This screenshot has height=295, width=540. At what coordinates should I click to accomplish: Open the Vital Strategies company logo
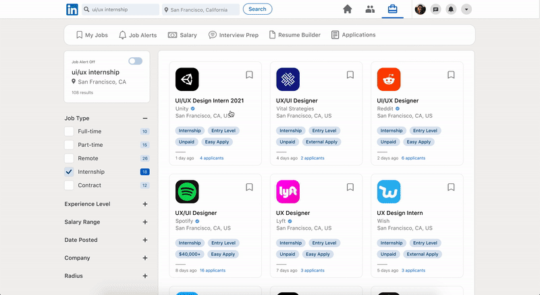point(288,79)
